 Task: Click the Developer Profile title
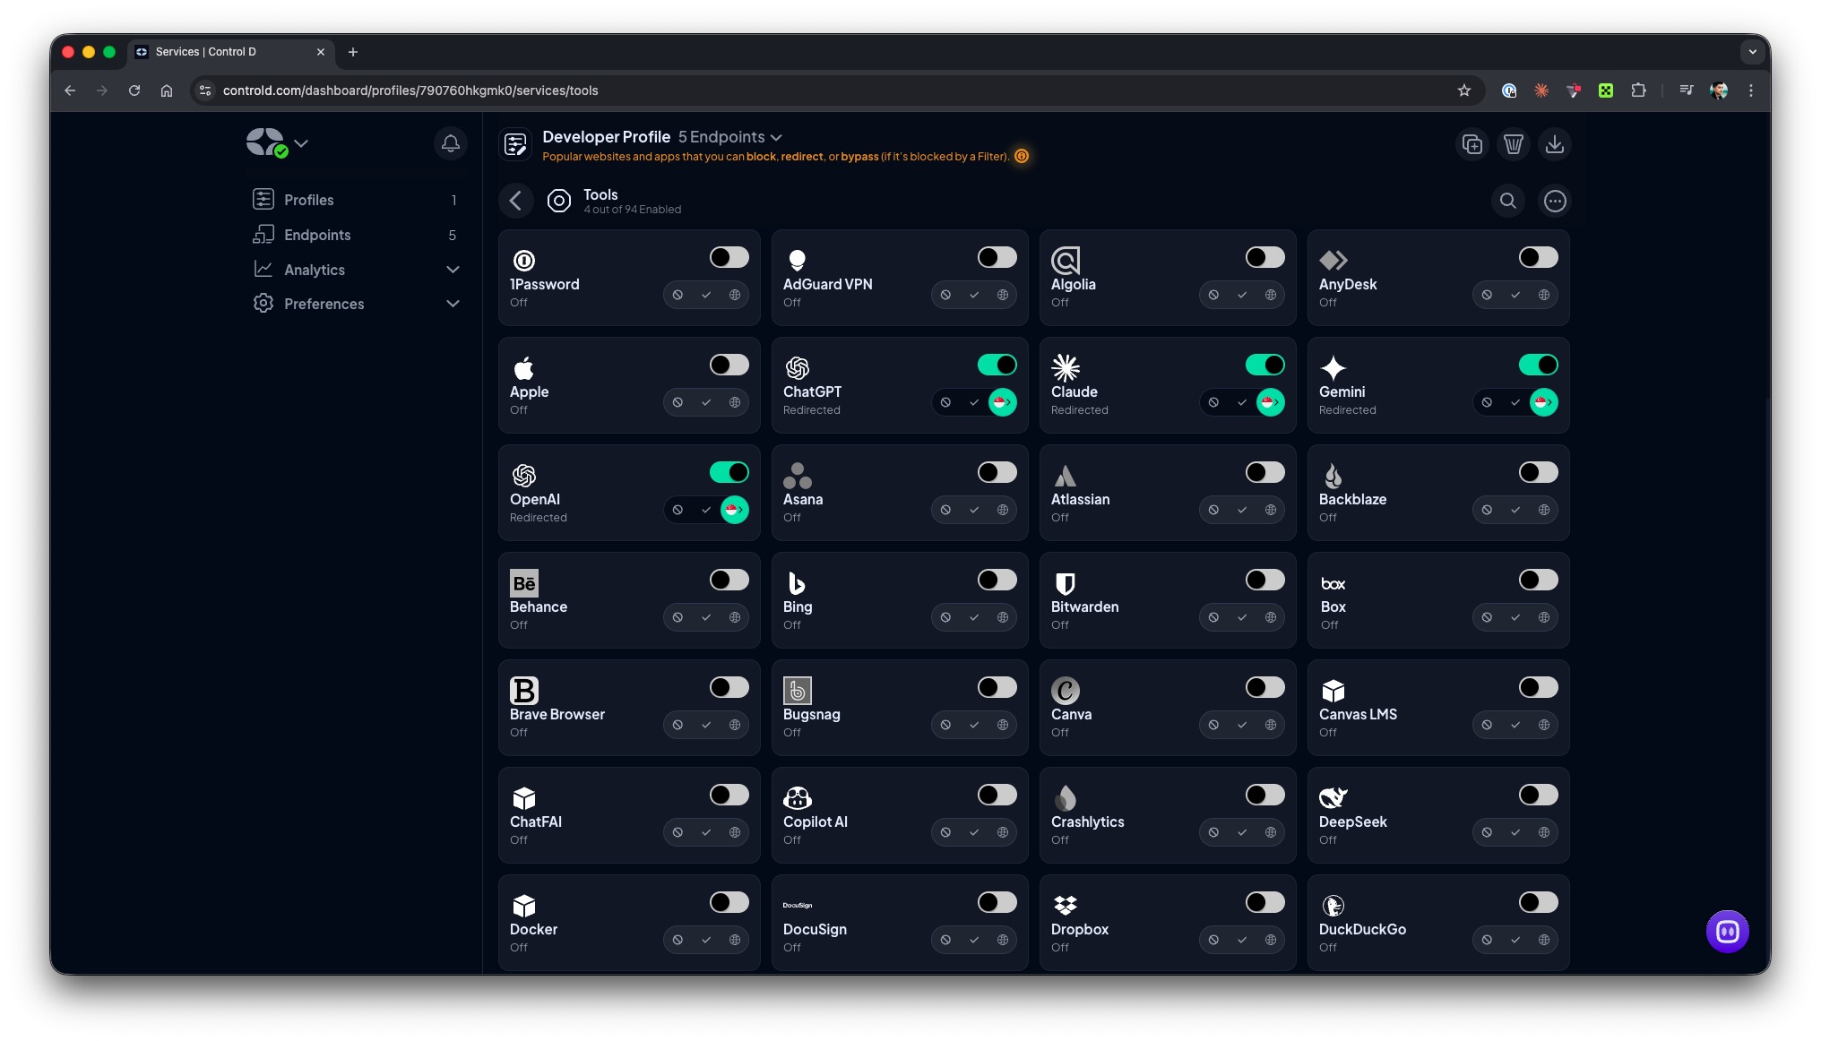[606, 137]
